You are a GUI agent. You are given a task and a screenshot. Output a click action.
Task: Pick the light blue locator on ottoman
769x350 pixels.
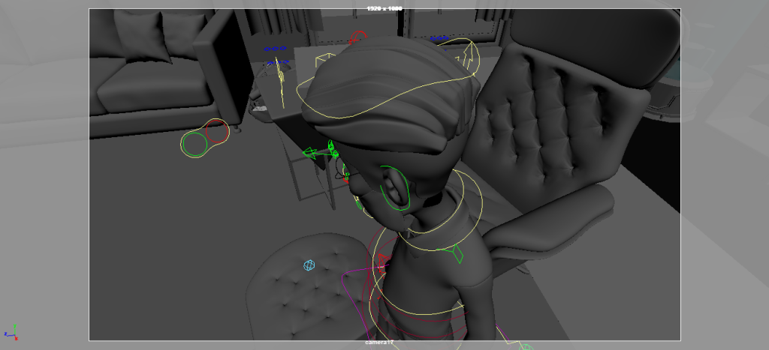(309, 265)
